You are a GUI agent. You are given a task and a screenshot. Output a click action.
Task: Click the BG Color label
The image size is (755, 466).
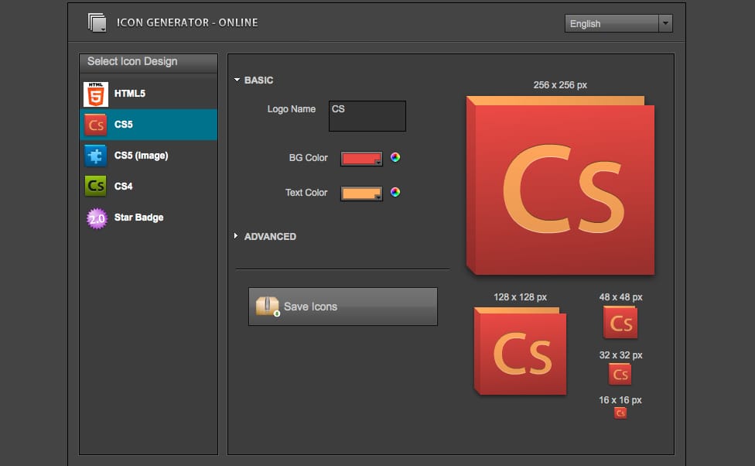[x=308, y=158]
